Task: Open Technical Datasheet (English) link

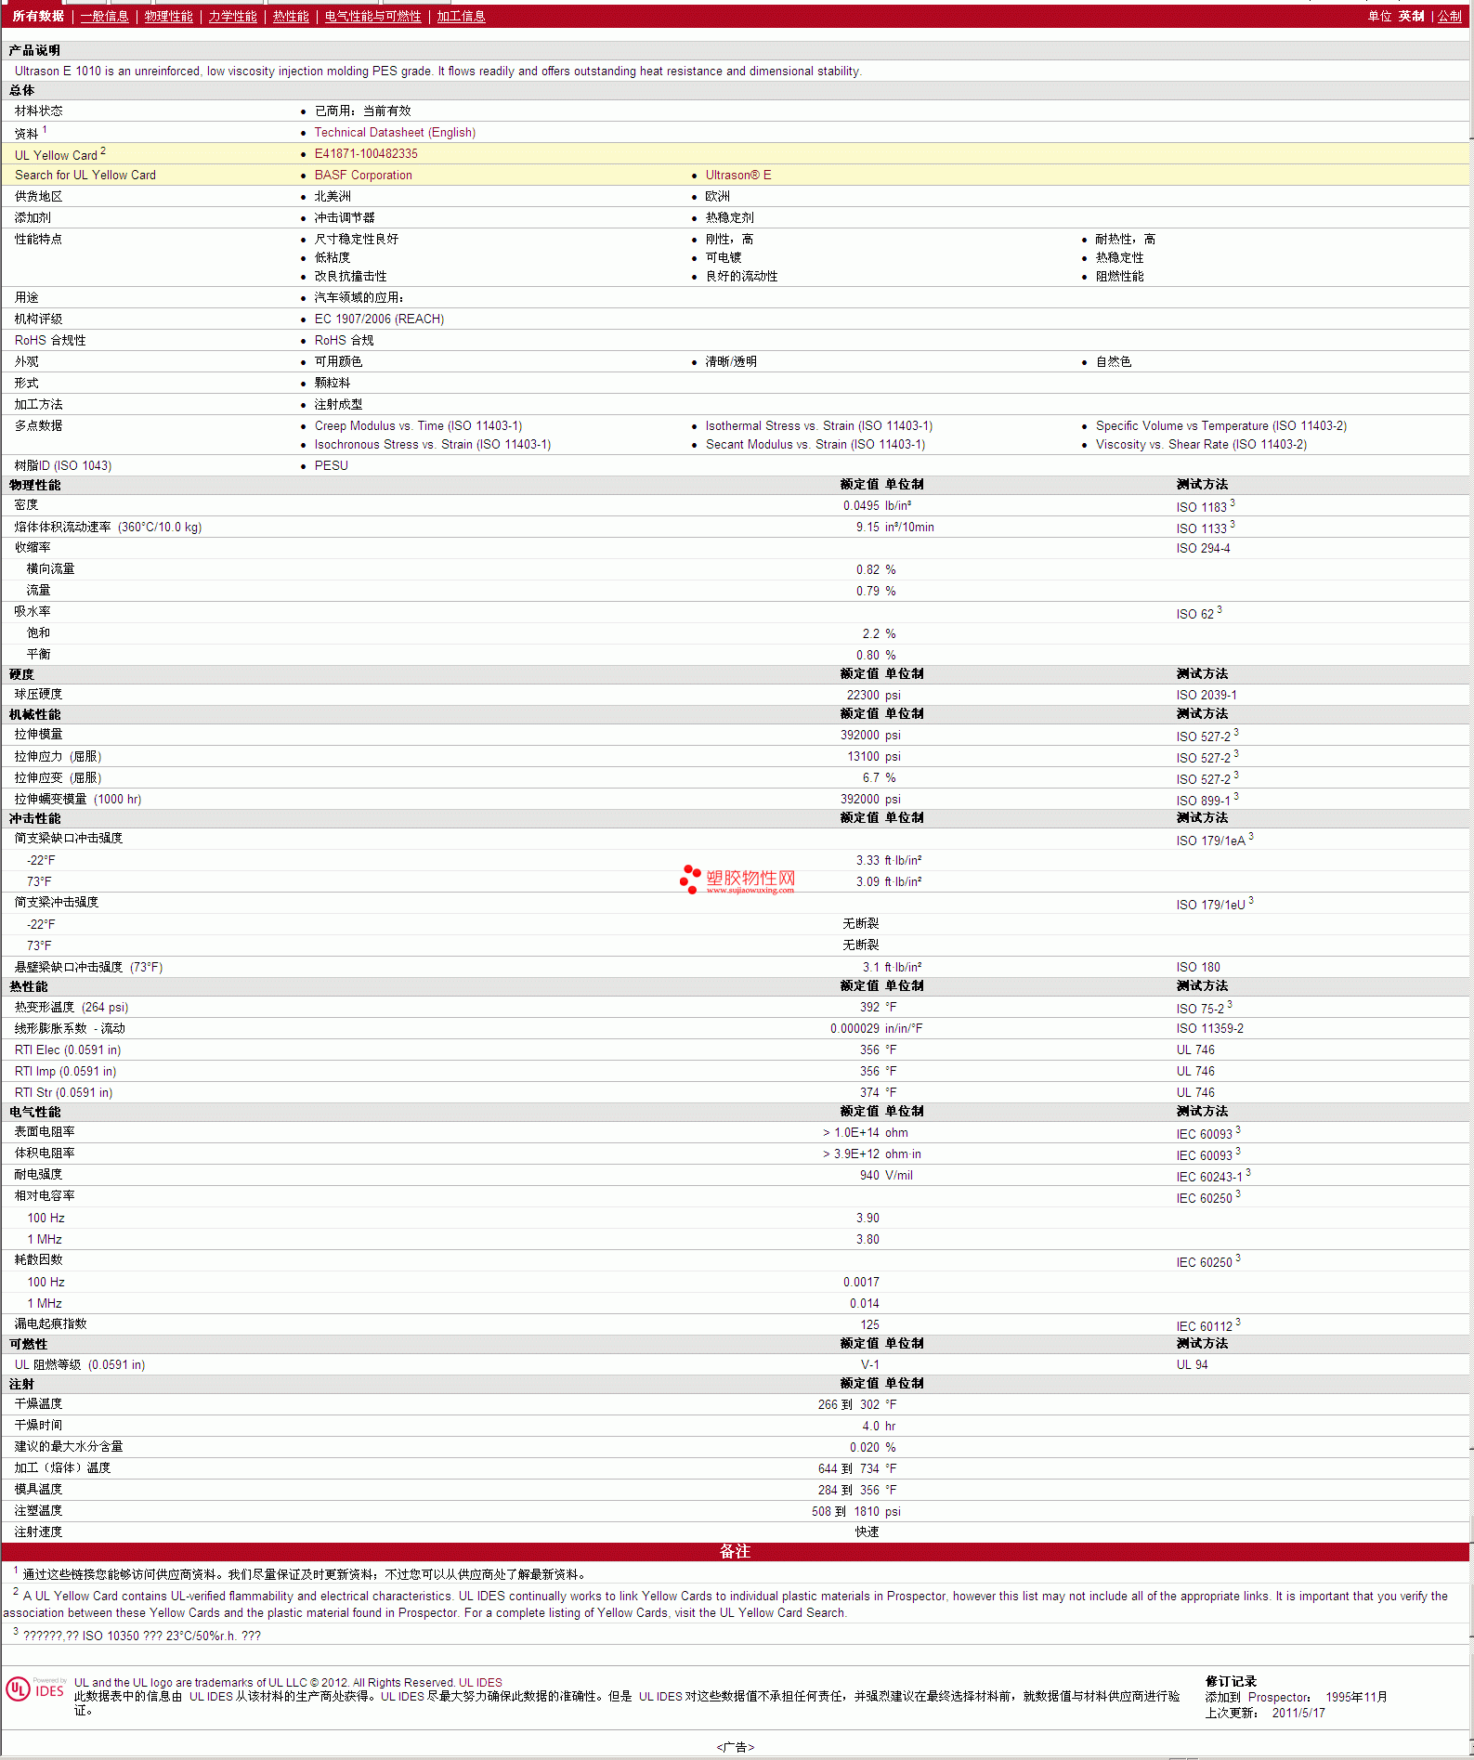Action: [x=395, y=132]
